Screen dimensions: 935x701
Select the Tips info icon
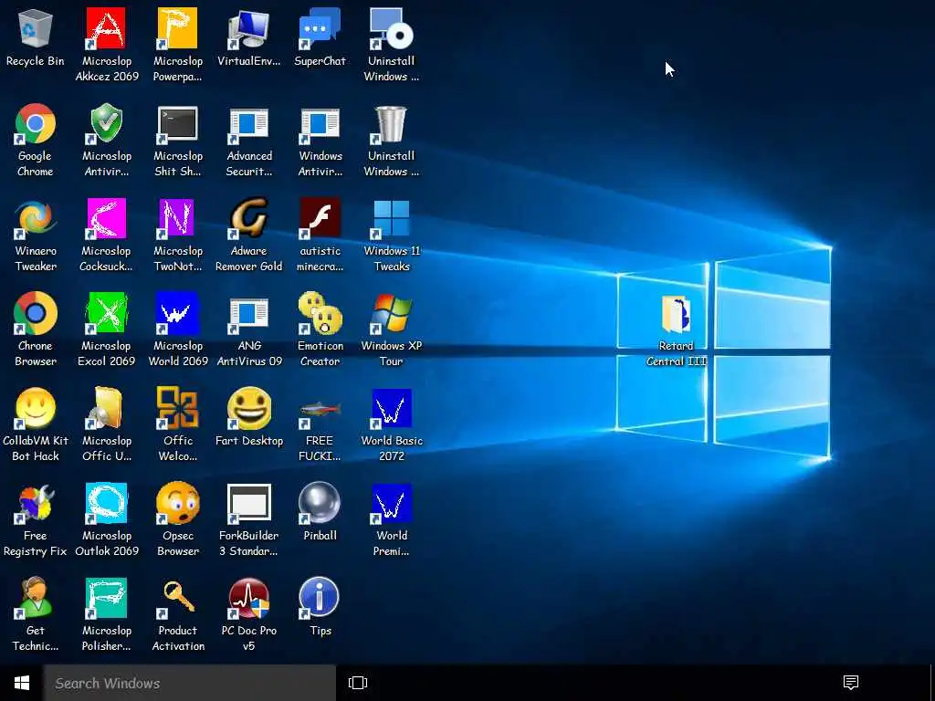(320, 598)
